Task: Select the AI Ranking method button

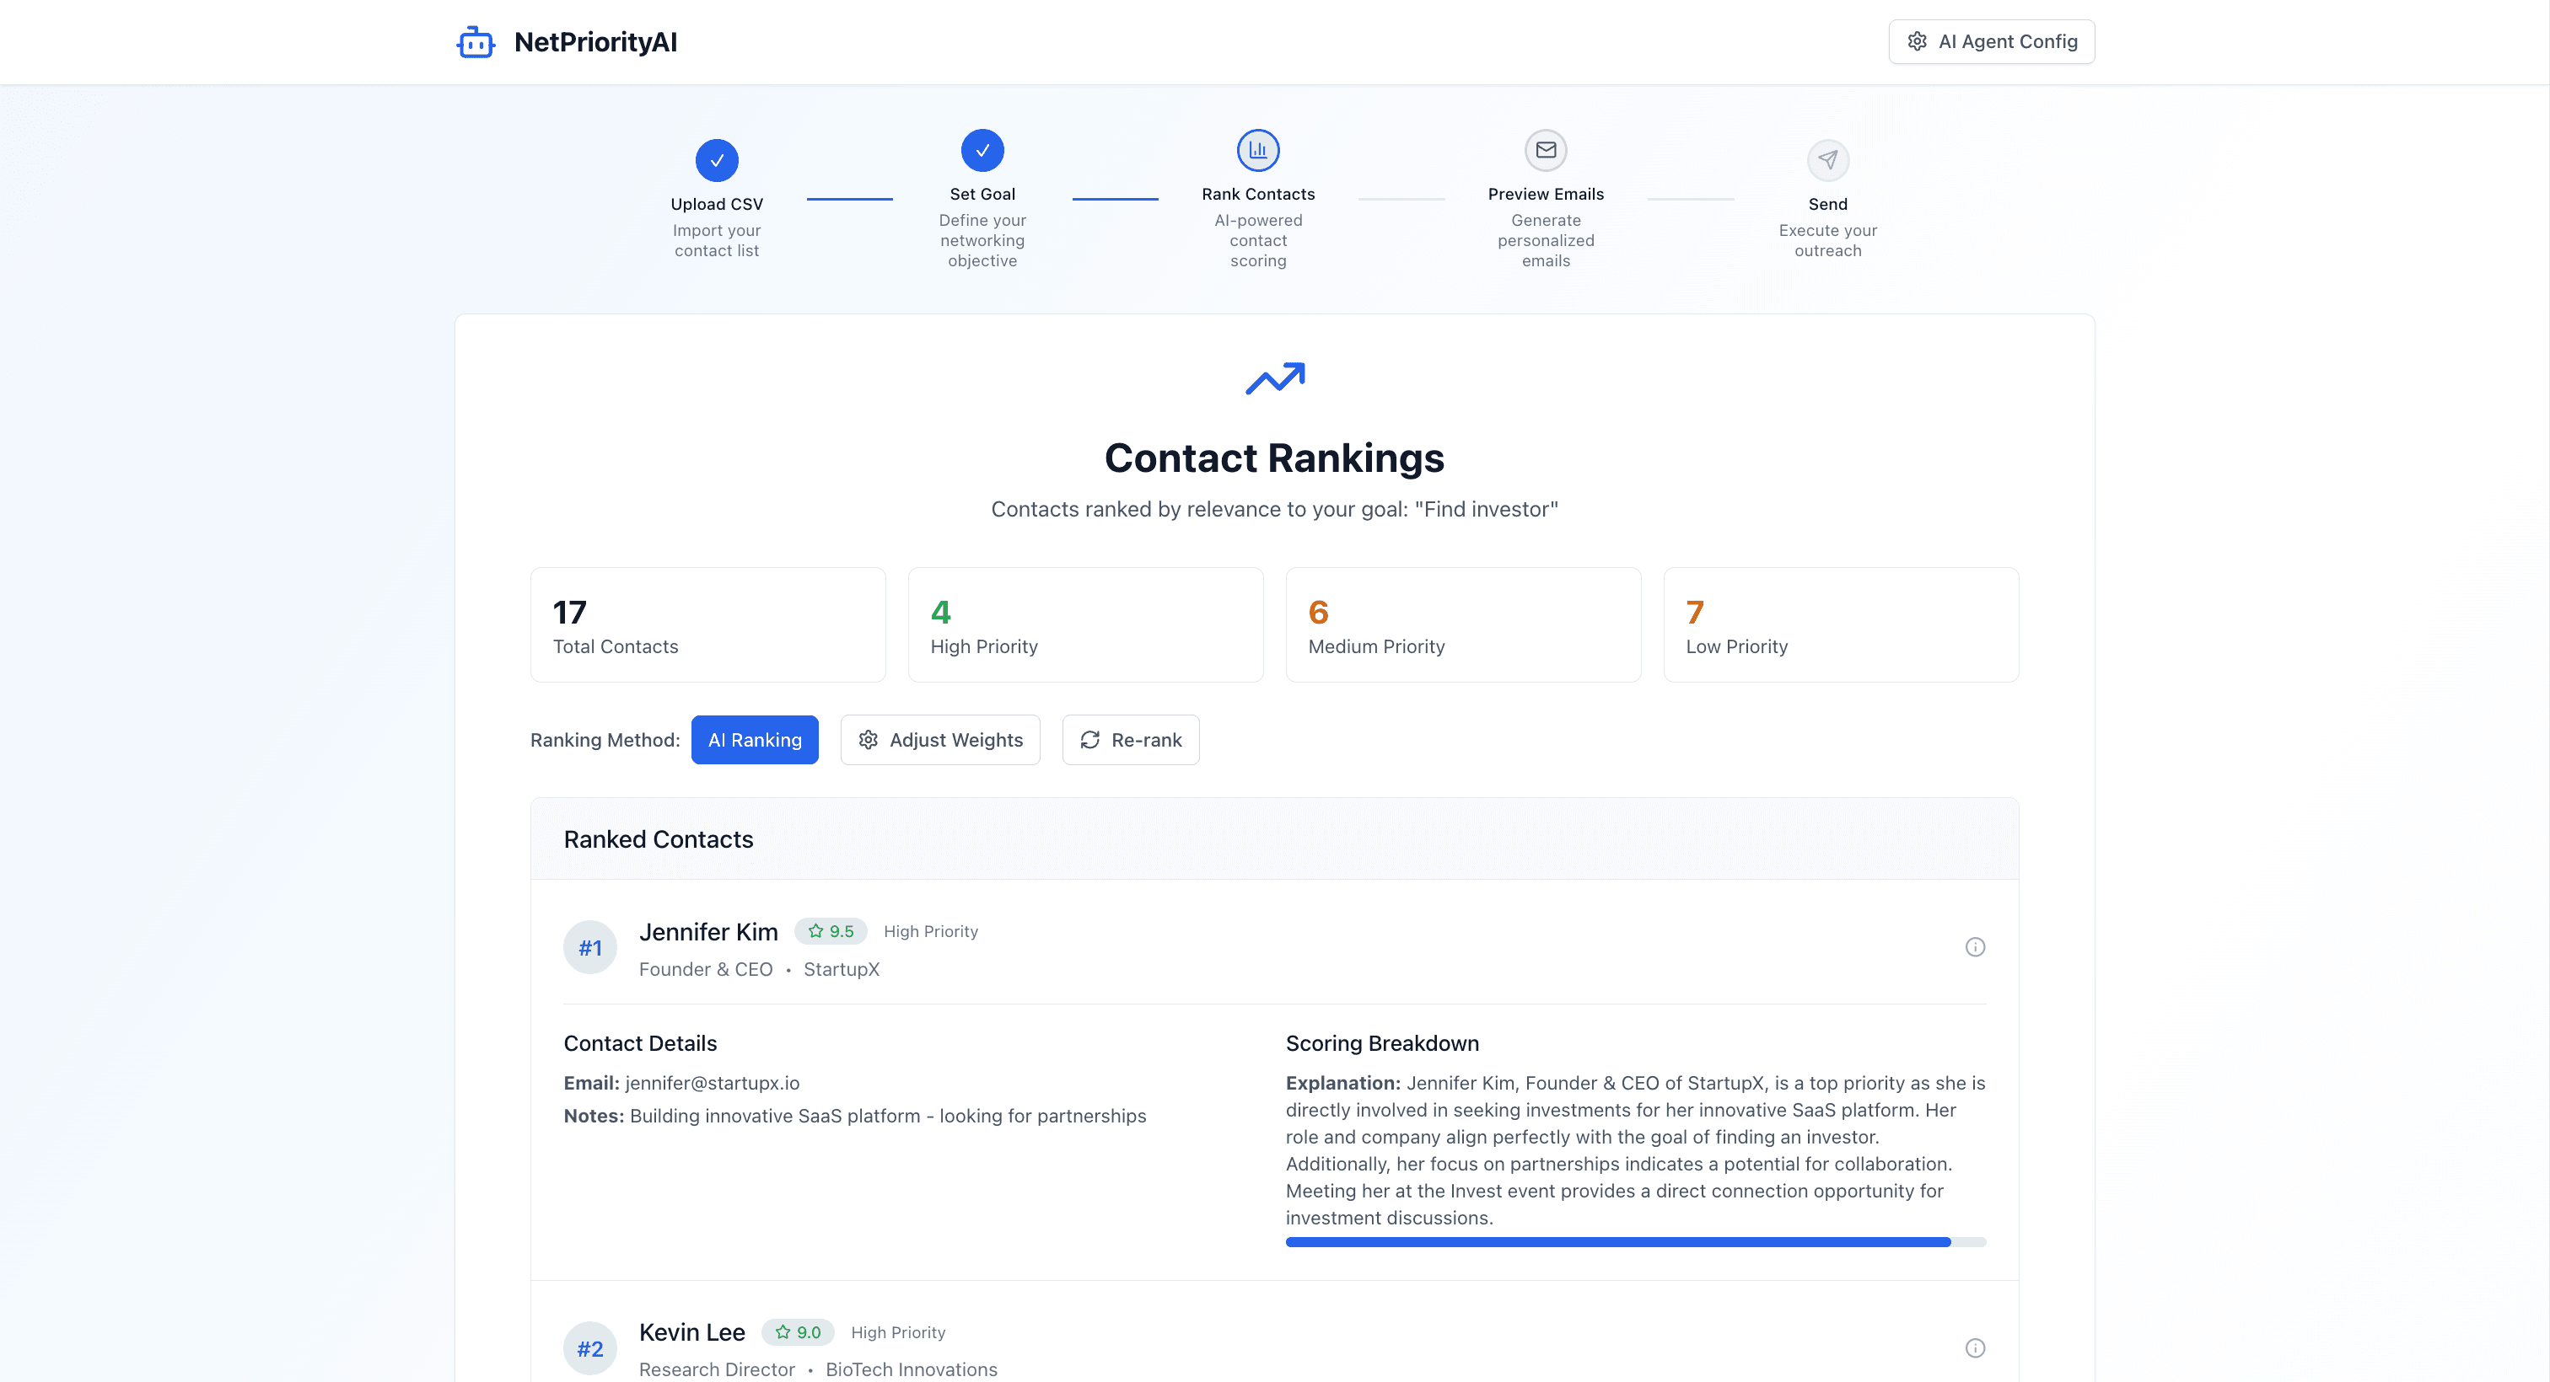Action: tap(755, 740)
